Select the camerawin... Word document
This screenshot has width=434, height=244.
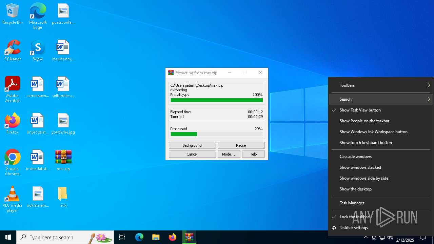tap(38, 87)
